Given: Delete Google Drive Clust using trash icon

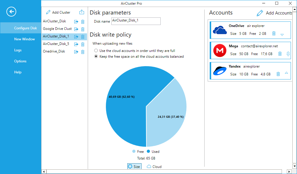Looking at the screenshot, I should (x=83, y=29).
